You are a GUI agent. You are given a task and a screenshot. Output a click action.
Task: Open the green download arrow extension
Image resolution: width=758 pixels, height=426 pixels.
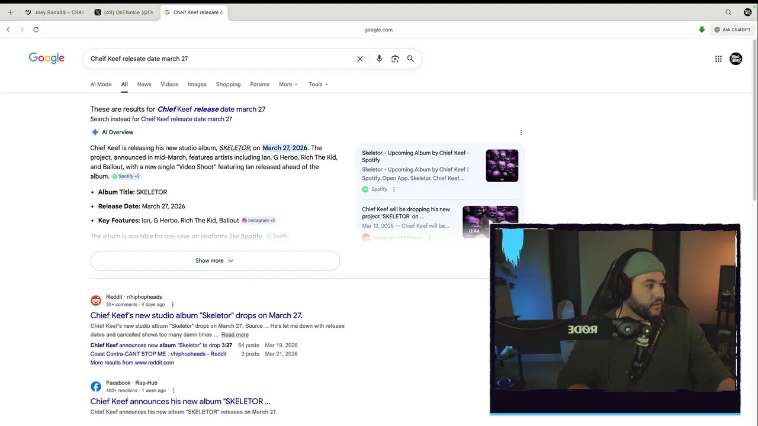[702, 30]
